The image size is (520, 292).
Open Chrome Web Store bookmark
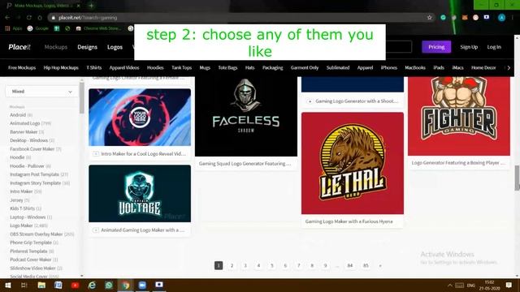click(99, 28)
